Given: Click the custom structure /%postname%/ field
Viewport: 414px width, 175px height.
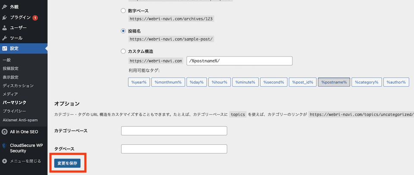Looking at the screenshot, I should click(239, 61).
